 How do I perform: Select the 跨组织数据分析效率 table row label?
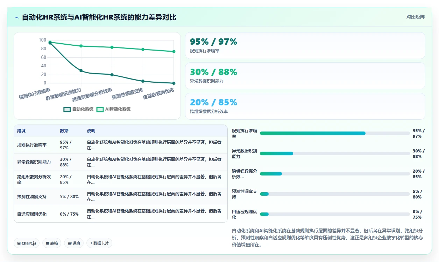pos(34,179)
